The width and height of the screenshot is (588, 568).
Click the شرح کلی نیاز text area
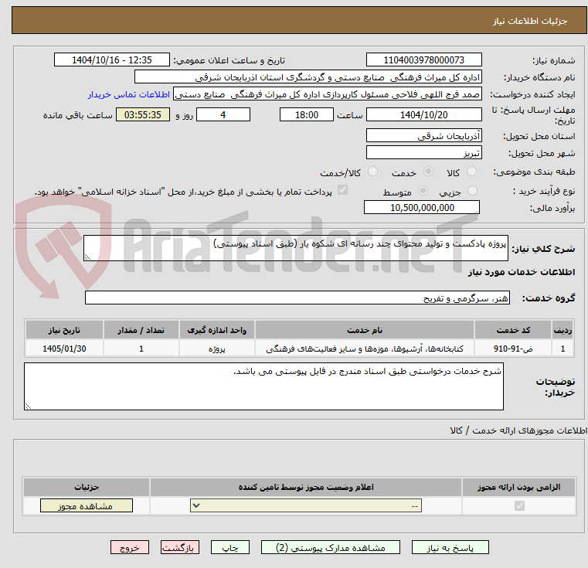pos(295,248)
